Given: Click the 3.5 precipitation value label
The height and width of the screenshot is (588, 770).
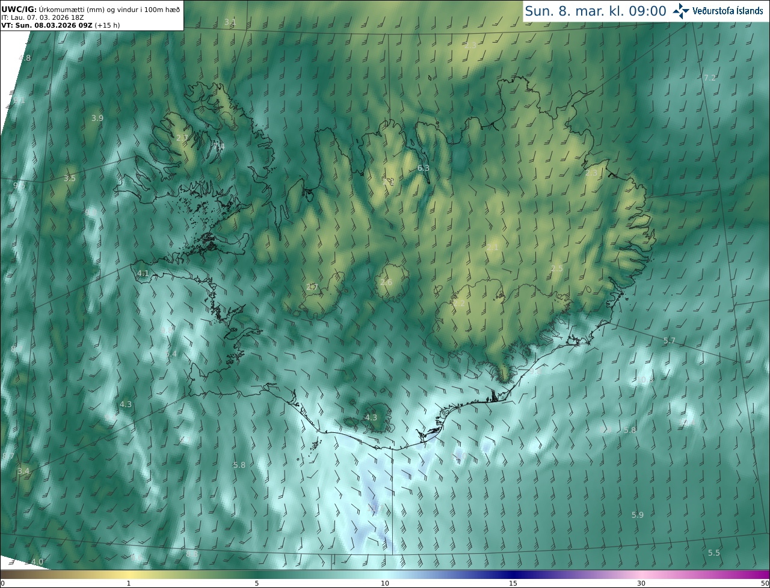Looking at the screenshot, I should [70, 178].
